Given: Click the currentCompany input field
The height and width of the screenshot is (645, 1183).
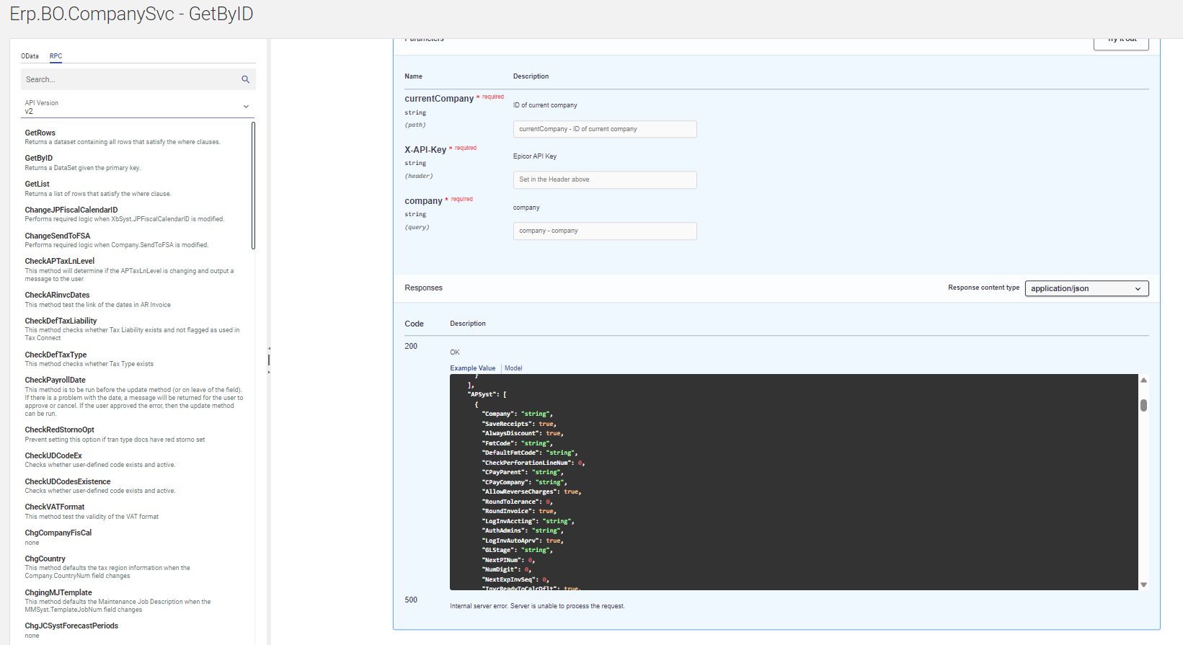Looking at the screenshot, I should (x=604, y=129).
